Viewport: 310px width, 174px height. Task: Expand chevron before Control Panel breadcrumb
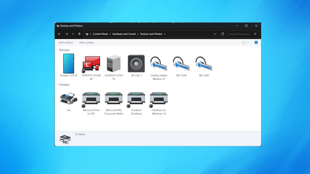pos(91,34)
